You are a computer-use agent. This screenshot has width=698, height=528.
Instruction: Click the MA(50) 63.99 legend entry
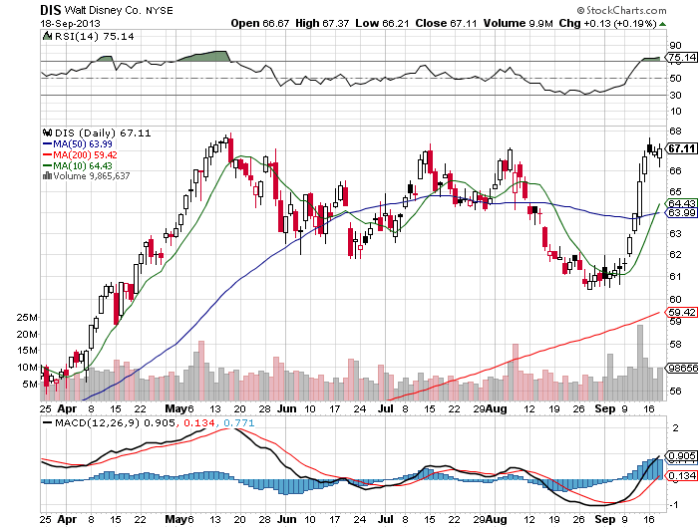[x=78, y=144]
